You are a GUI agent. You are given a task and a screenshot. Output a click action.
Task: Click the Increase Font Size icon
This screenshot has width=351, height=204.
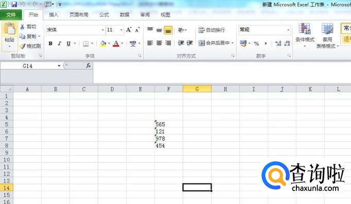coord(129,29)
